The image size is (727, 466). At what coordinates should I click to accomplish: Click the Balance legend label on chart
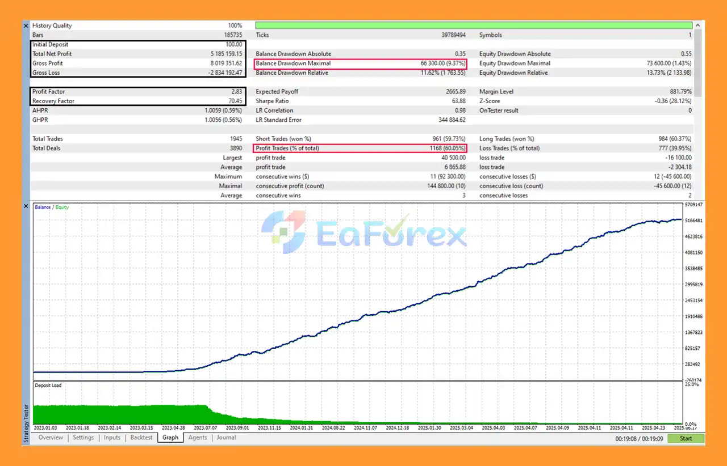click(x=43, y=207)
